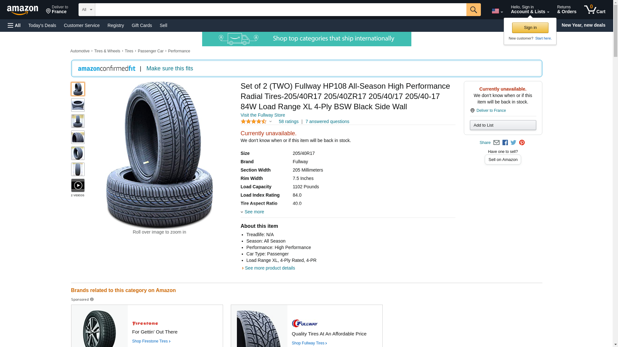Play the product videos thumbnail
Screen dimensions: 618x347
click(78, 185)
